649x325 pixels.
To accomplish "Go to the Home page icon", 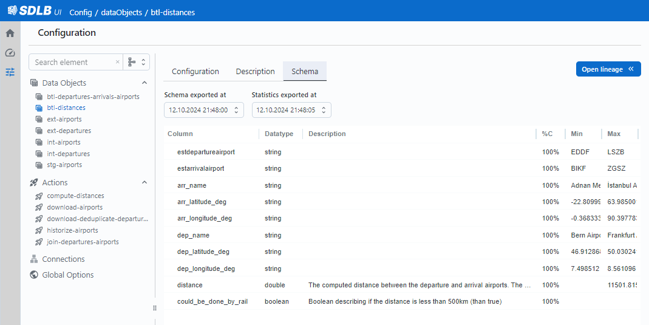I will coord(10,33).
